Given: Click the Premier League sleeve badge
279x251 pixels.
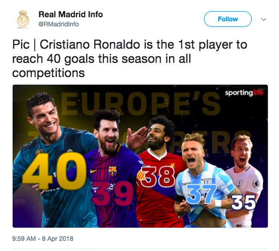Looking at the screenshot, I should click(256, 184).
